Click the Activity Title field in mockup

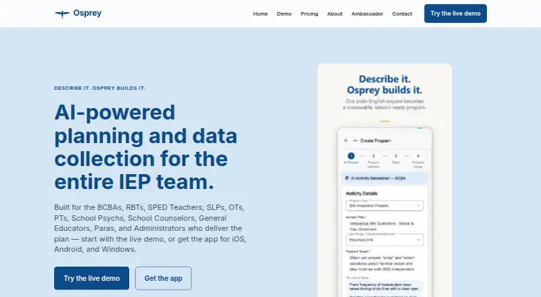[x=384, y=226]
